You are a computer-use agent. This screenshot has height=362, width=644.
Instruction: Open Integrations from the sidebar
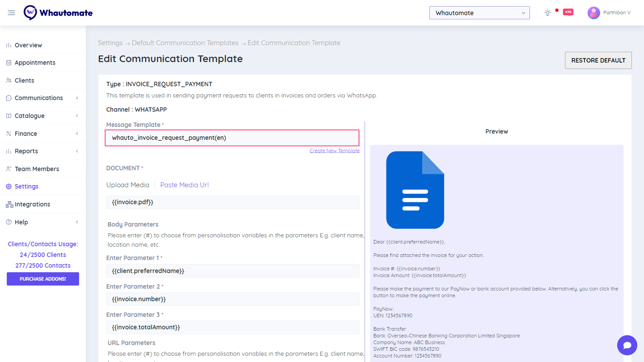tap(32, 204)
